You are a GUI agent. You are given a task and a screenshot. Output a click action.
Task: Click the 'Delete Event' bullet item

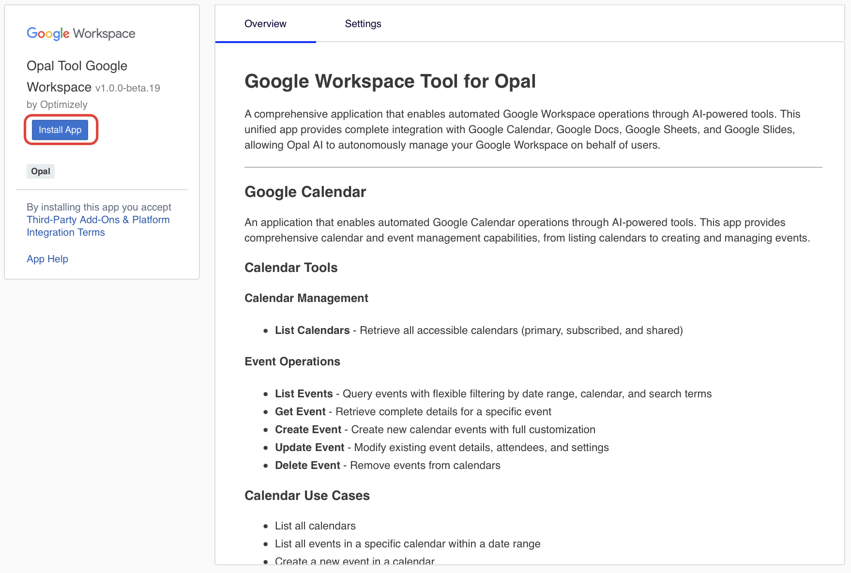click(x=388, y=466)
